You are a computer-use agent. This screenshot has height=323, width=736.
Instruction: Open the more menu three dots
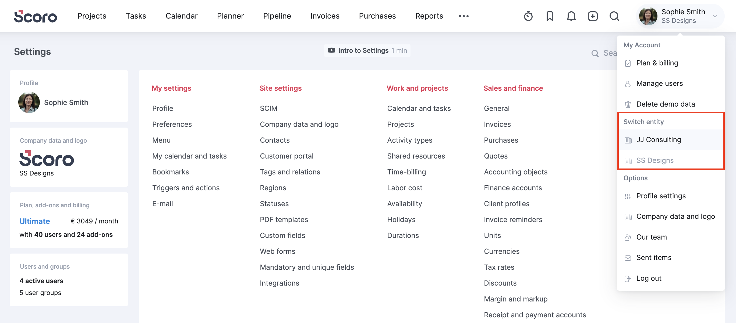[x=463, y=16]
